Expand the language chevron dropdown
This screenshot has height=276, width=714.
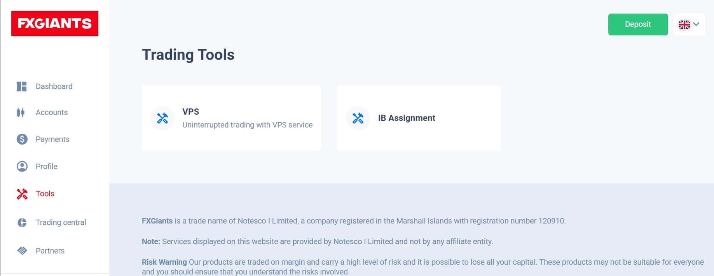[696, 24]
